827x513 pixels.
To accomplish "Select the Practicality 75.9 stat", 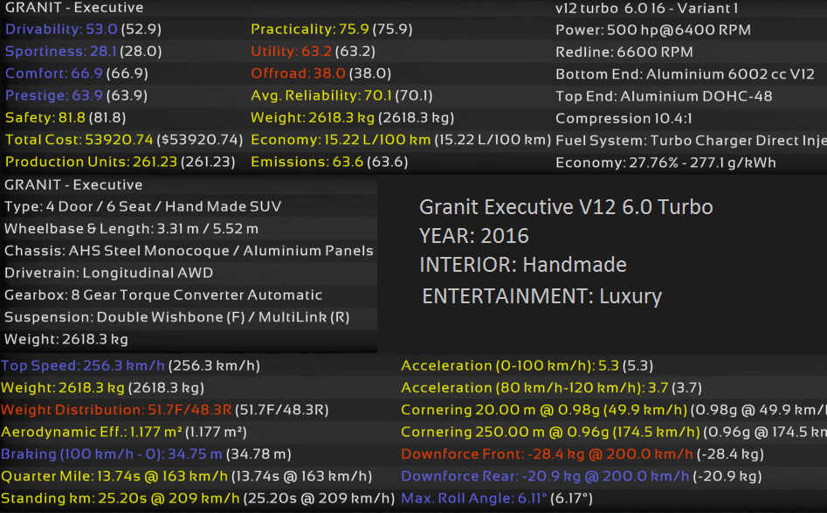I will [x=331, y=30].
